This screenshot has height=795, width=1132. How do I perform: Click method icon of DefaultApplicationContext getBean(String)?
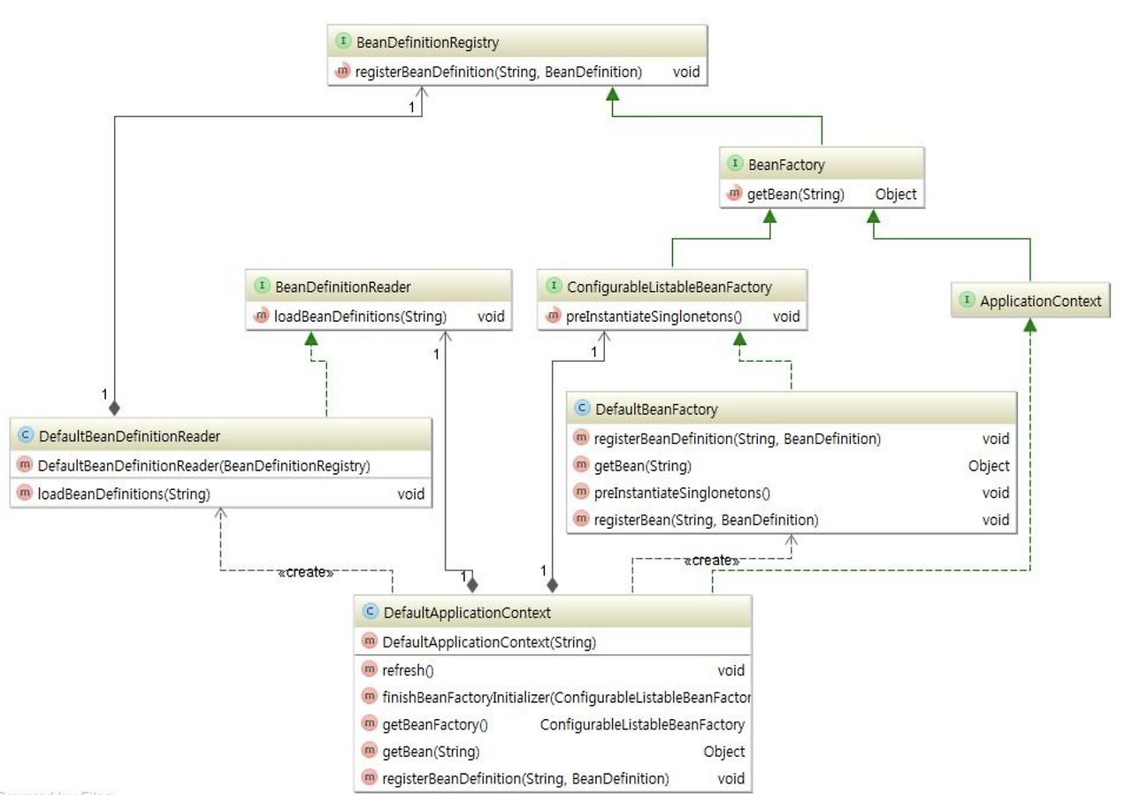coord(370,751)
